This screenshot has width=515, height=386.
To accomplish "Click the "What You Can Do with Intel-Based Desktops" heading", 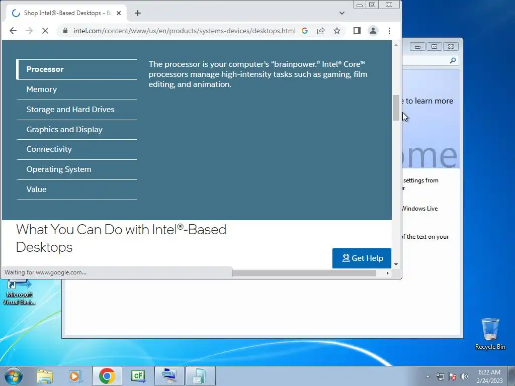I will 121,238.
